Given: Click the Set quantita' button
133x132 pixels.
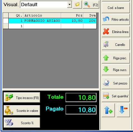Looking at the screenshot, I should [116, 96].
